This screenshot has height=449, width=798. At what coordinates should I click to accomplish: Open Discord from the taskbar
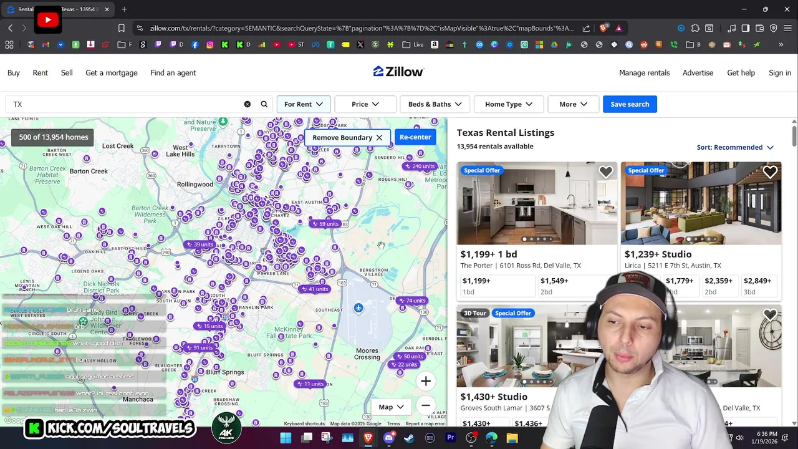pos(388,438)
